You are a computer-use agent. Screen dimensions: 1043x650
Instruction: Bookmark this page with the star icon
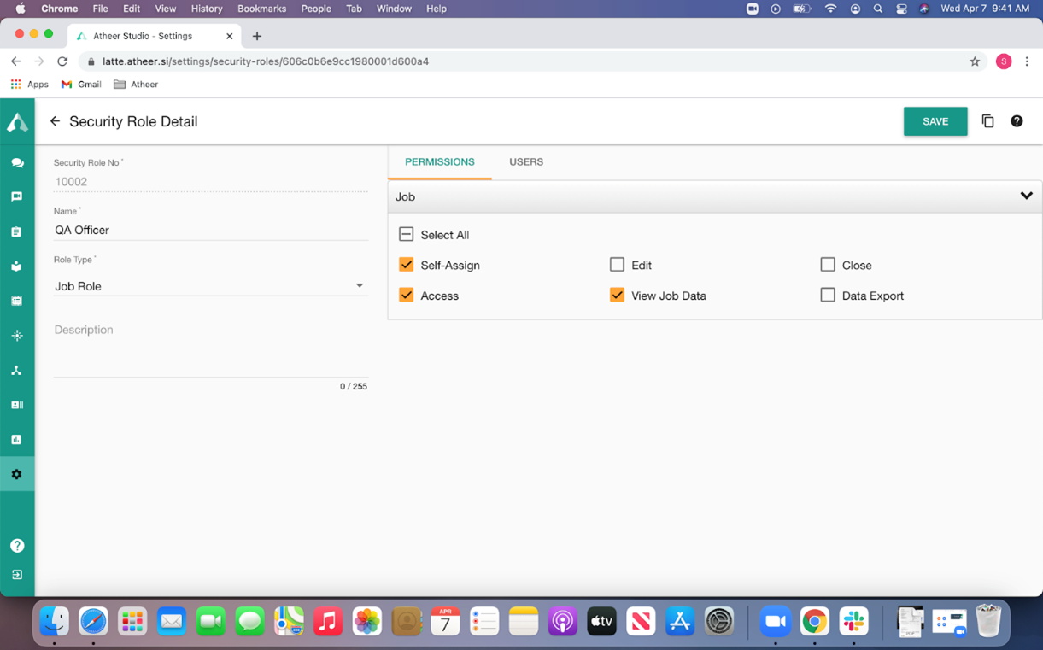tap(975, 61)
